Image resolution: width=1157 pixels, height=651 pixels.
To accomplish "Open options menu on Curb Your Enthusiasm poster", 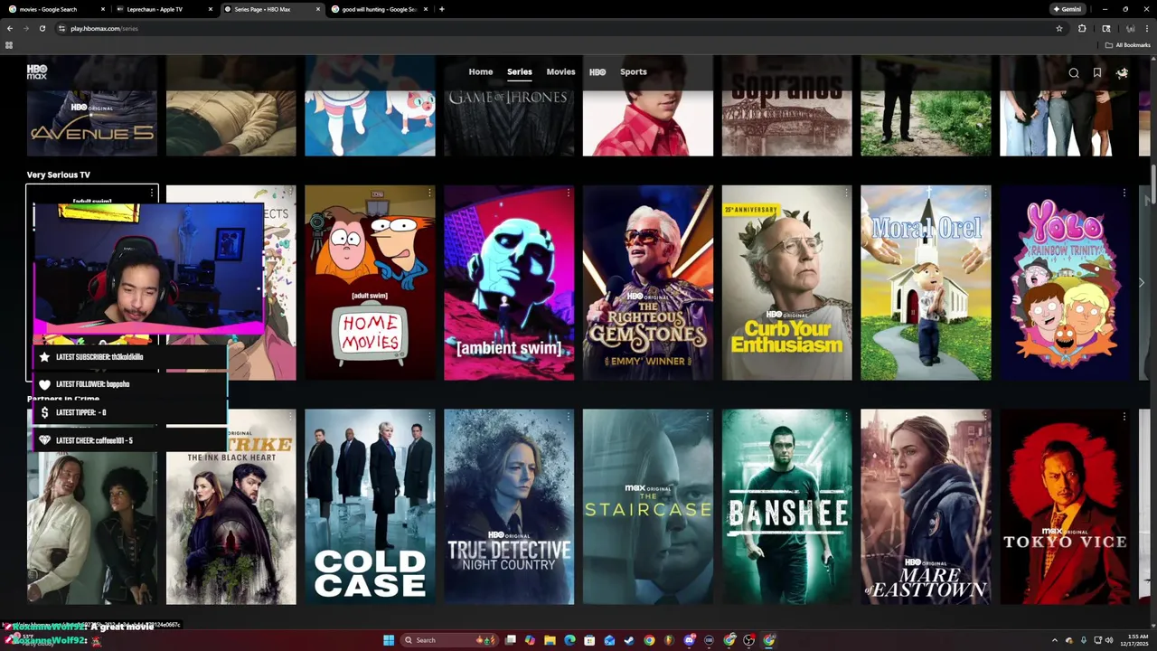I will (x=846, y=193).
